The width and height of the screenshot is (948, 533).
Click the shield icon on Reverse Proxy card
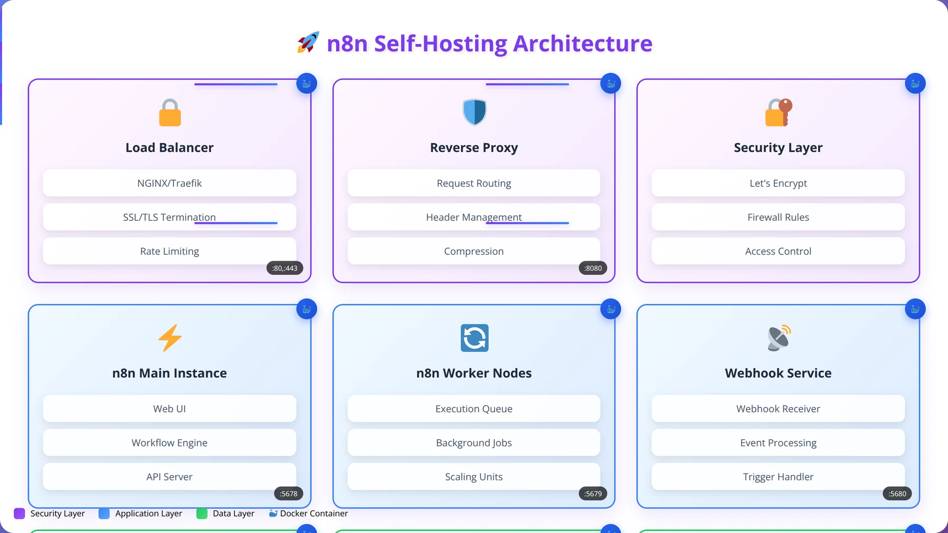474,112
